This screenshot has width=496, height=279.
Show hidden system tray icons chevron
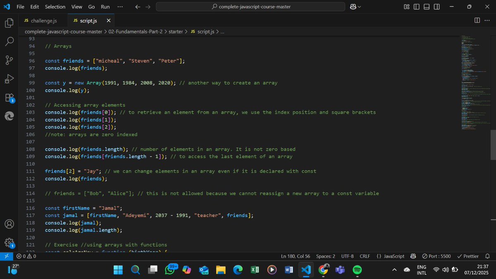pos(394,270)
